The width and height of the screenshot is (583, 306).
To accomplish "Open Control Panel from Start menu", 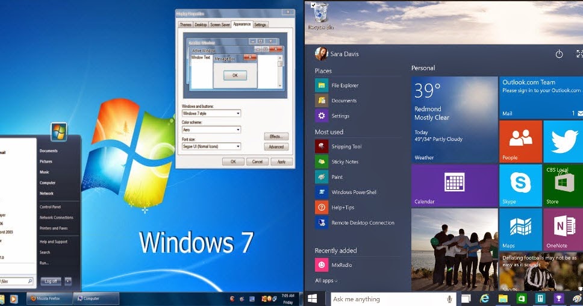I will coord(50,207).
